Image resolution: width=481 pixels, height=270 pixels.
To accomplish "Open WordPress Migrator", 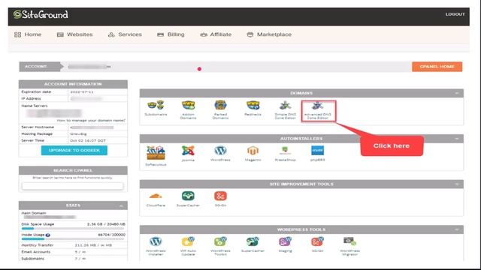I will pyautogui.click(x=349, y=246).
